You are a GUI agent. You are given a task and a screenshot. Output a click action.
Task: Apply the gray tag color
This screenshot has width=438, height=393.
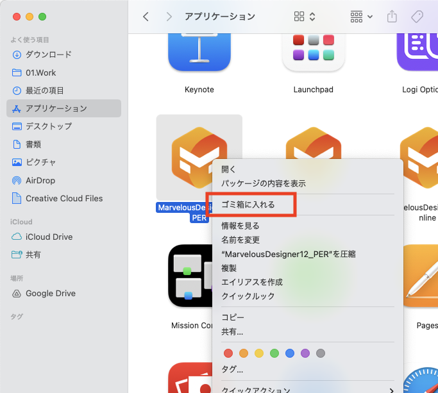click(x=321, y=353)
